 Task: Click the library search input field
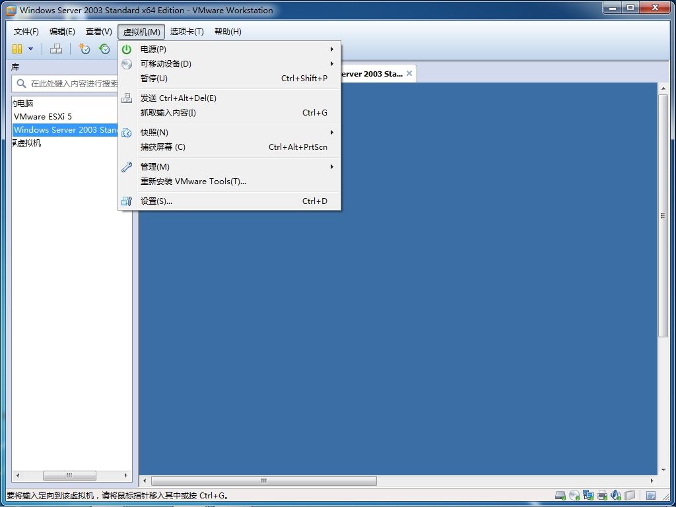[65, 83]
